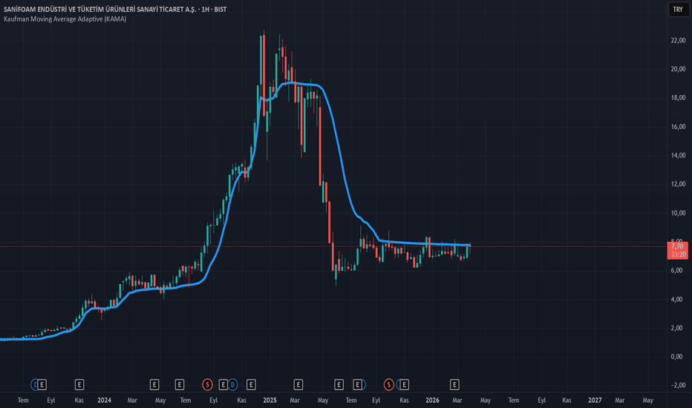Click the red 7,70 current price label
Image resolution: width=692 pixels, height=408 pixels.
point(677,250)
